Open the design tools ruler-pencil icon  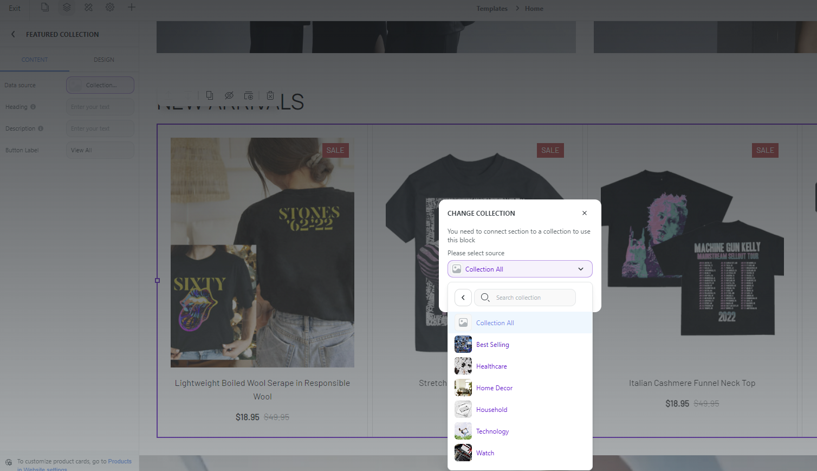[88, 8]
